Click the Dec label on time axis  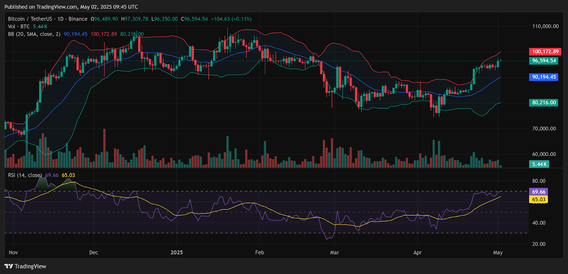pos(93,253)
